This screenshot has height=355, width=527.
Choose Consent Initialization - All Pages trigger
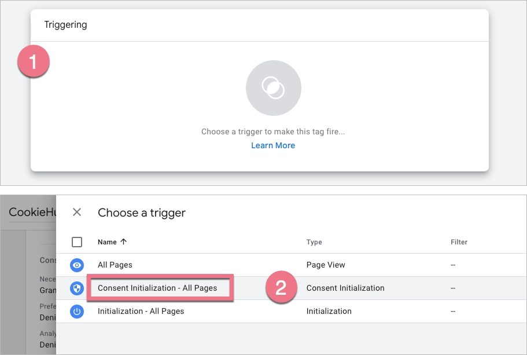tap(157, 288)
